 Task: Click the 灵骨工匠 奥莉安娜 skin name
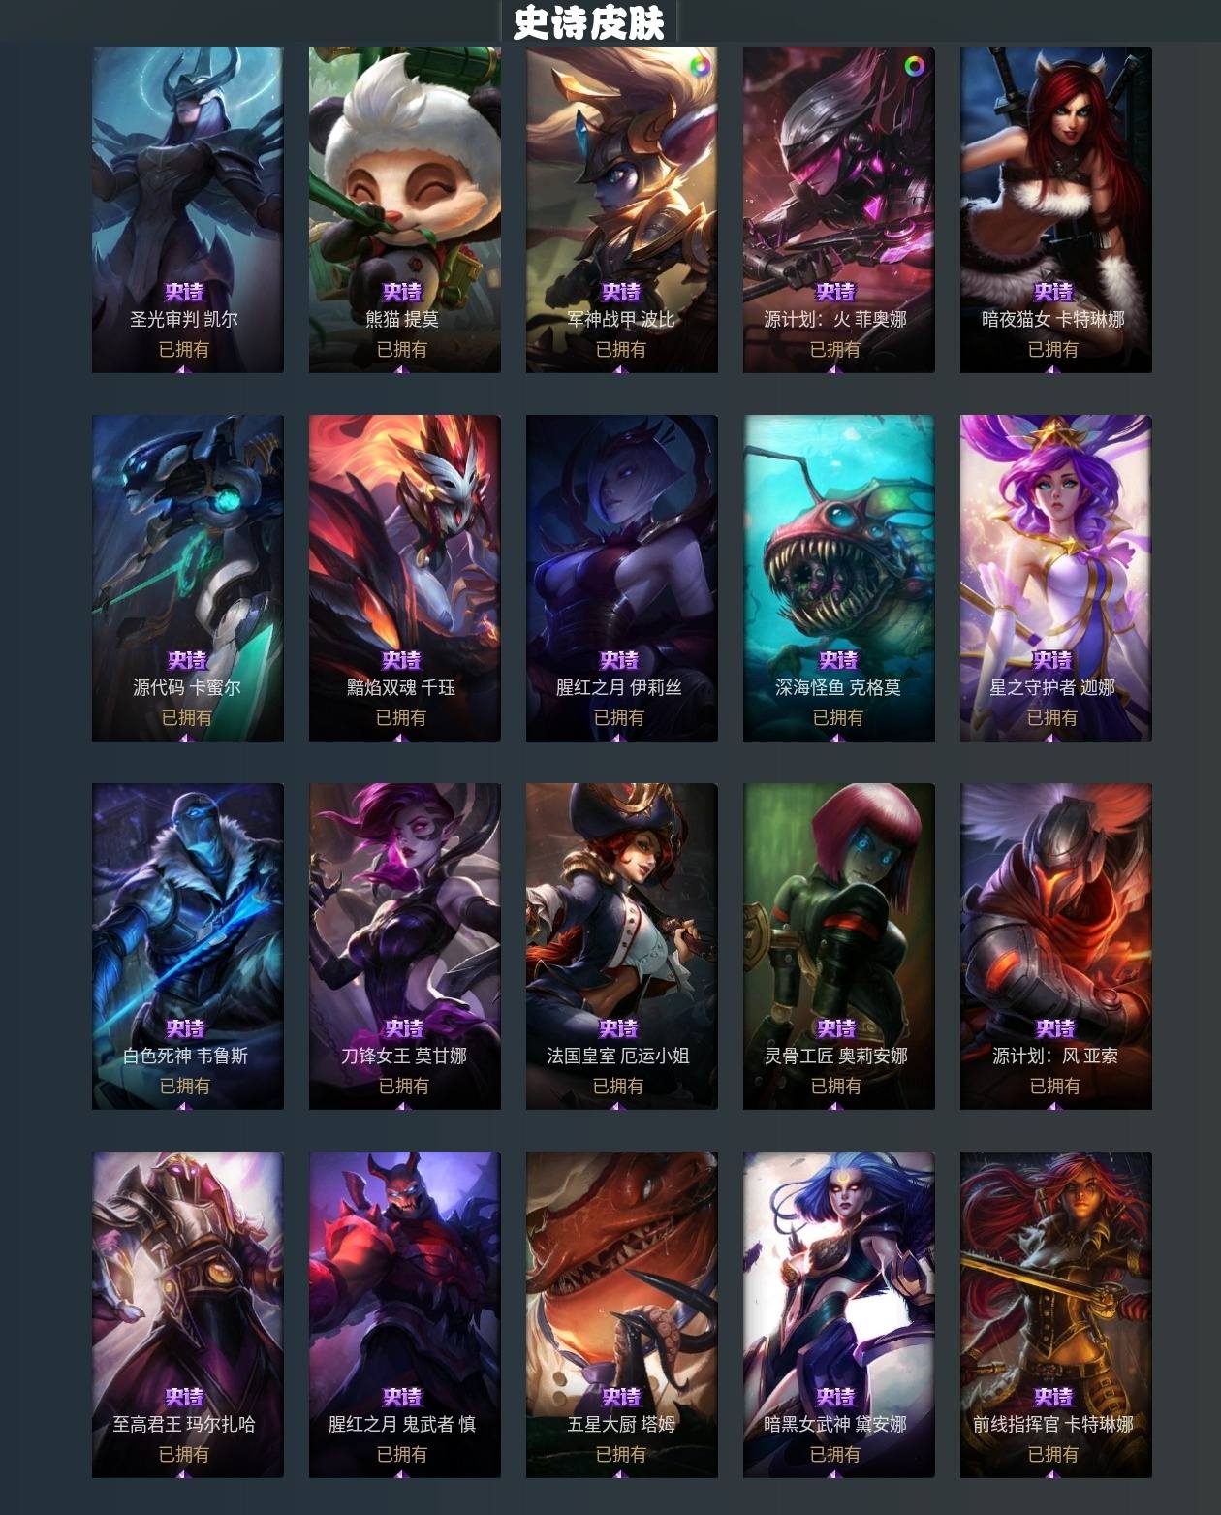point(836,1056)
